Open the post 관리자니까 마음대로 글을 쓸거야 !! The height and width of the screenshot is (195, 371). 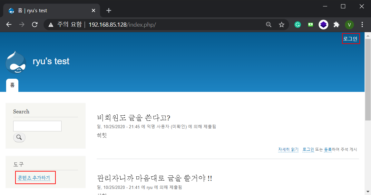pyautogui.click(x=154, y=178)
